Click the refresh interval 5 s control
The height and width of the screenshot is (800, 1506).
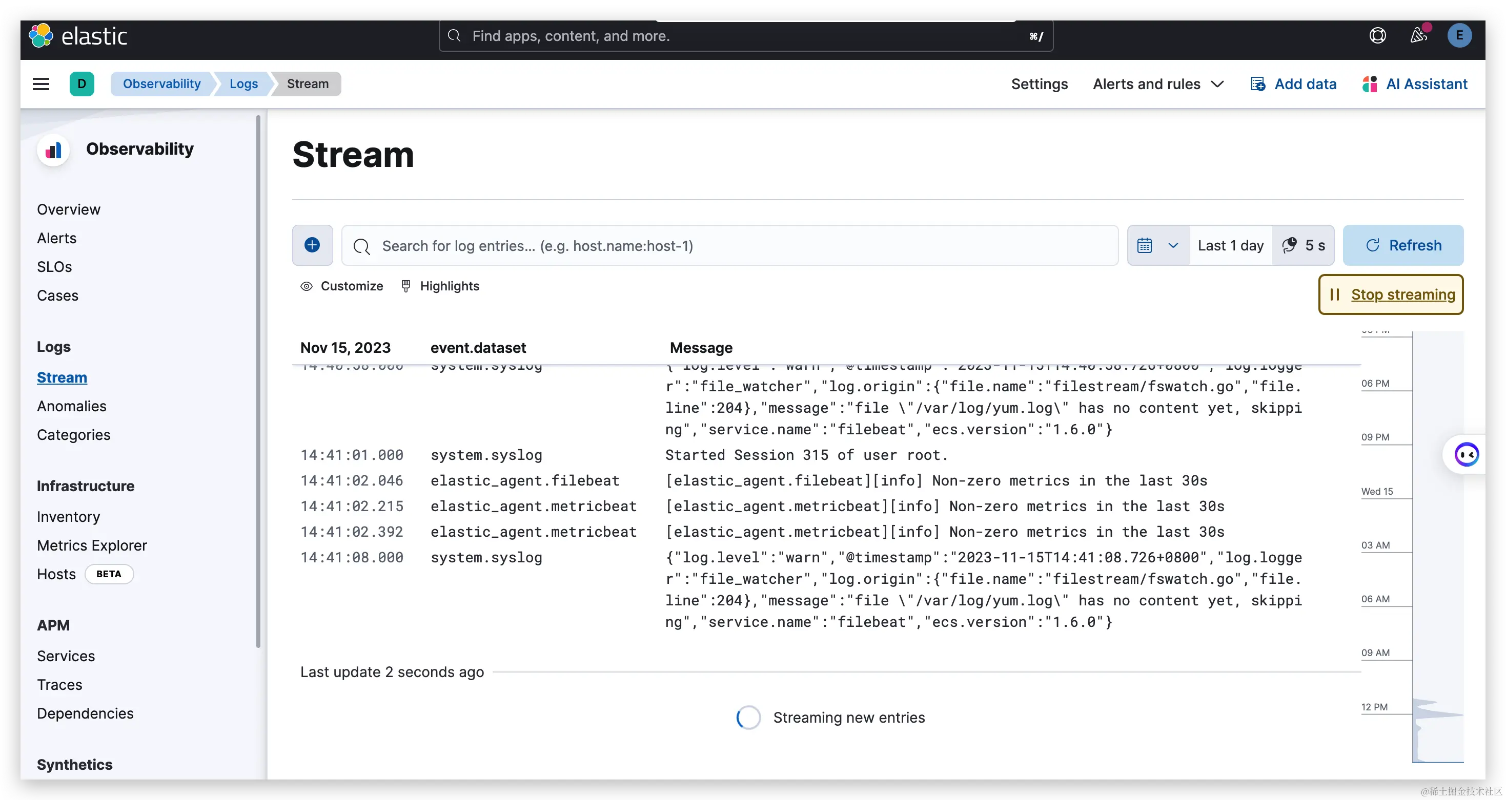tap(1303, 245)
